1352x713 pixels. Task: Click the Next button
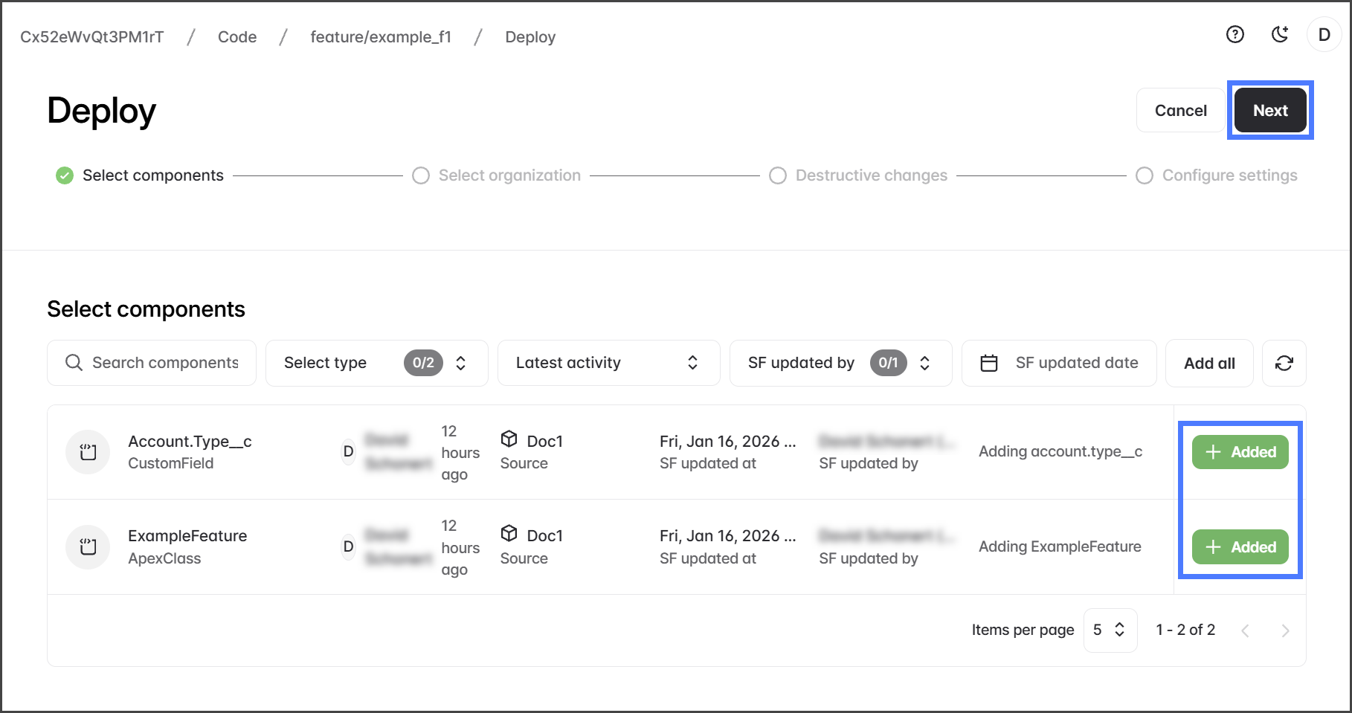pyautogui.click(x=1270, y=110)
